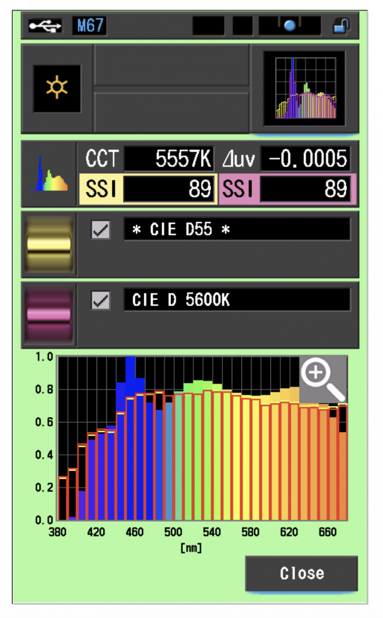The image size is (383, 618).
Task: Select the Δuv -0.0005 value field
Action: [x=305, y=159]
